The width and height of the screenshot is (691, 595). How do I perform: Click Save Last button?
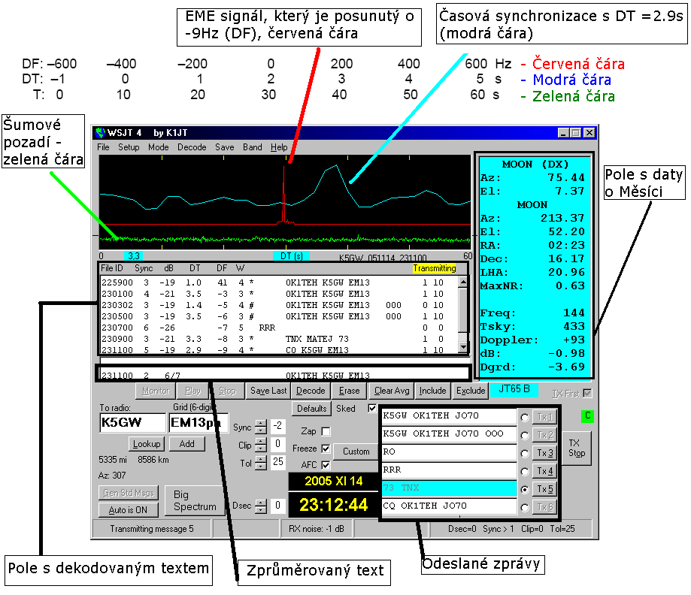click(268, 391)
